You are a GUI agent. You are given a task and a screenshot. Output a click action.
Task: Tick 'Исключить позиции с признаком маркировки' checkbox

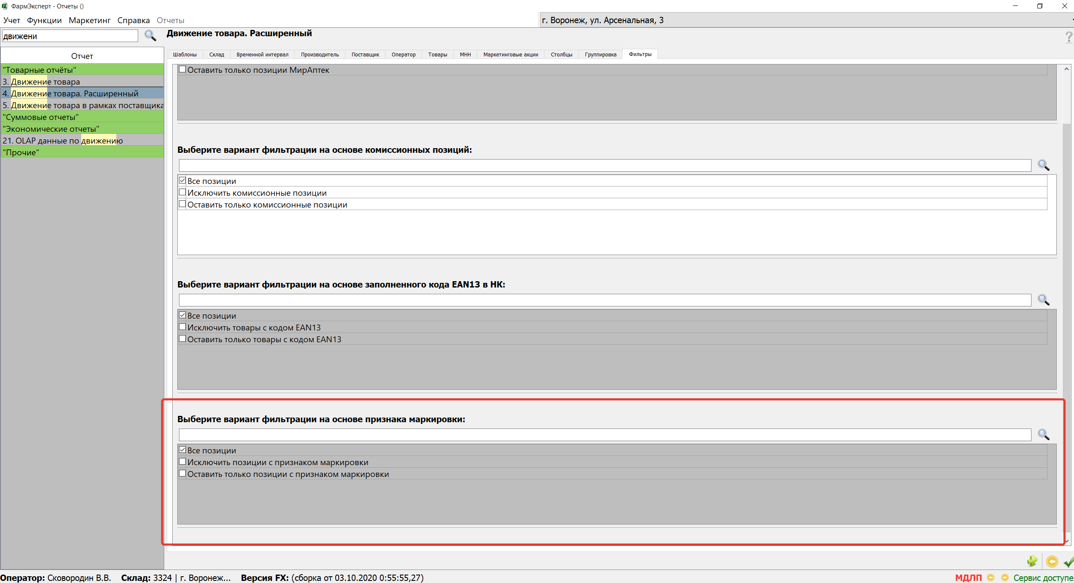182,462
